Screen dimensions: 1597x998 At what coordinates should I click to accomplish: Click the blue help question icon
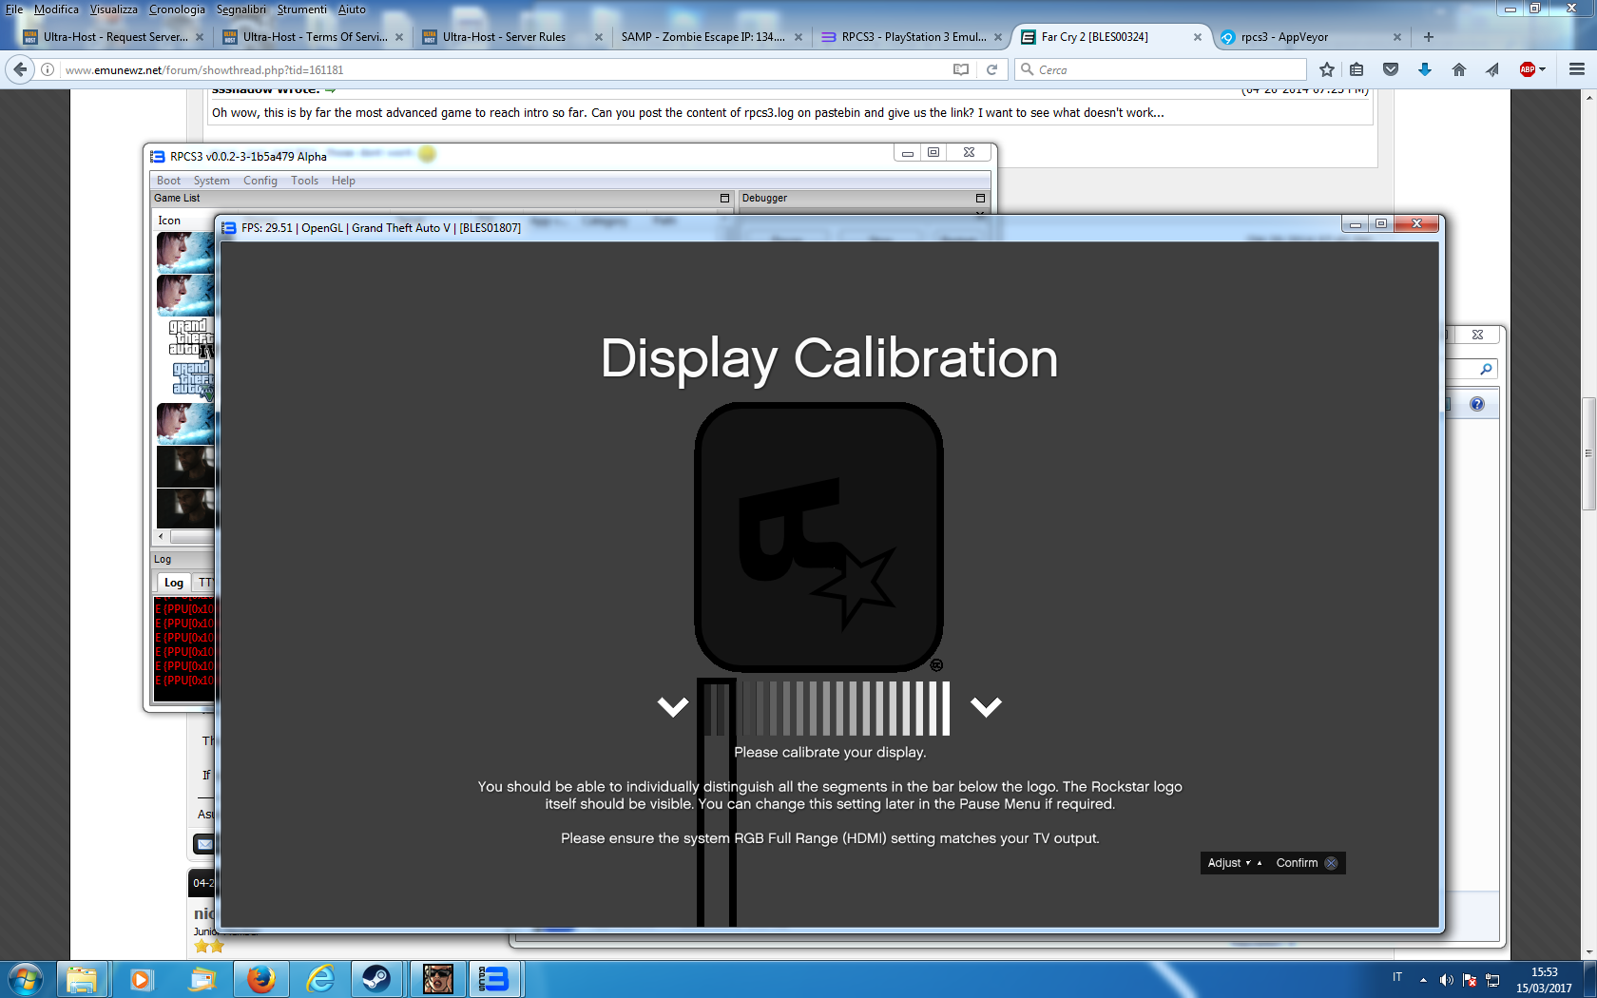click(1476, 404)
